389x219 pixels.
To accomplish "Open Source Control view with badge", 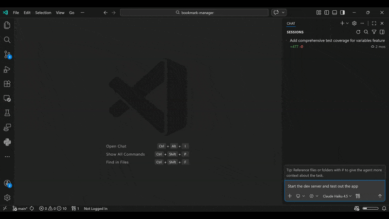I will (7, 55).
